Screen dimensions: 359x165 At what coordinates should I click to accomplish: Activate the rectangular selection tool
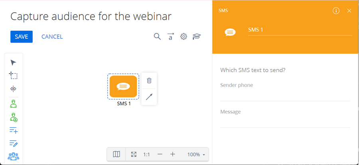coord(13,76)
